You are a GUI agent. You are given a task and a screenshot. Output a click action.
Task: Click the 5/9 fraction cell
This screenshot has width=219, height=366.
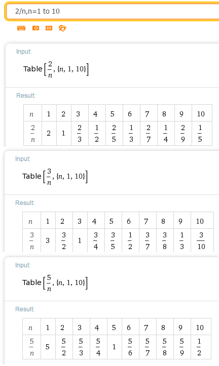182,347
